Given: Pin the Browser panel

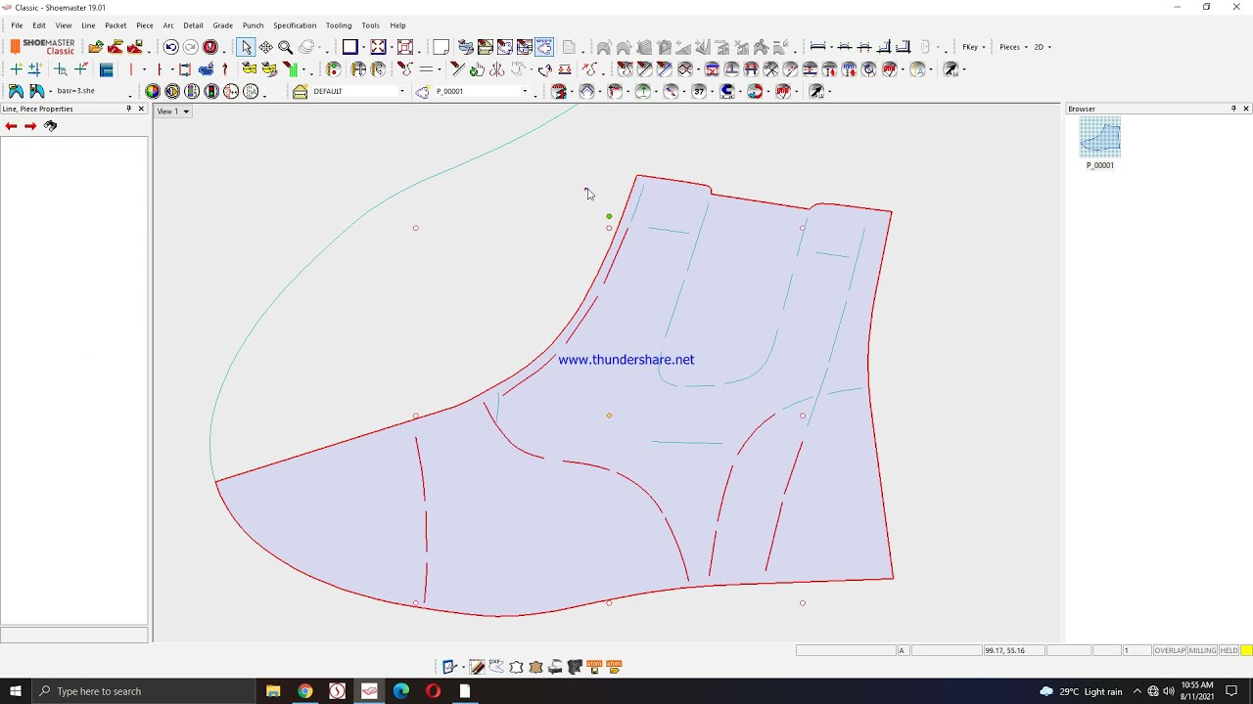Looking at the screenshot, I should 1233,109.
